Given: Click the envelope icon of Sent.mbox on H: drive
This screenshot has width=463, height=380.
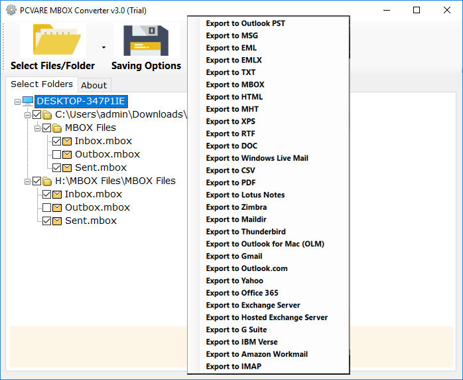Looking at the screenshot, I should tap(57, 221).
